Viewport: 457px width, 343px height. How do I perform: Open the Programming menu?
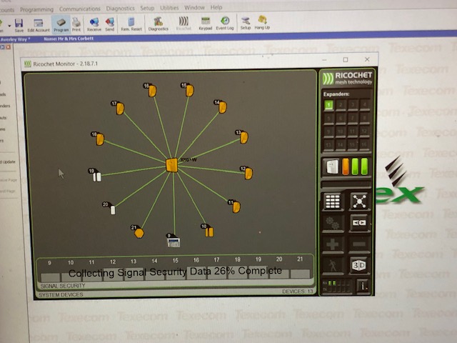(36, 9)
